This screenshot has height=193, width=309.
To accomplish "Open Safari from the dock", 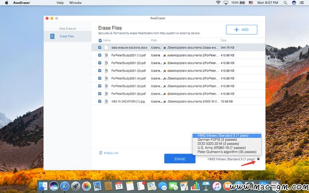I will (x=65, y=186).
